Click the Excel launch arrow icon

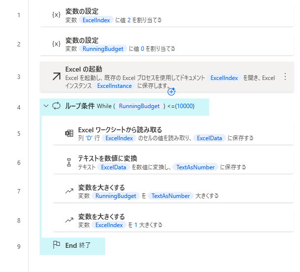tap(57, 77)
